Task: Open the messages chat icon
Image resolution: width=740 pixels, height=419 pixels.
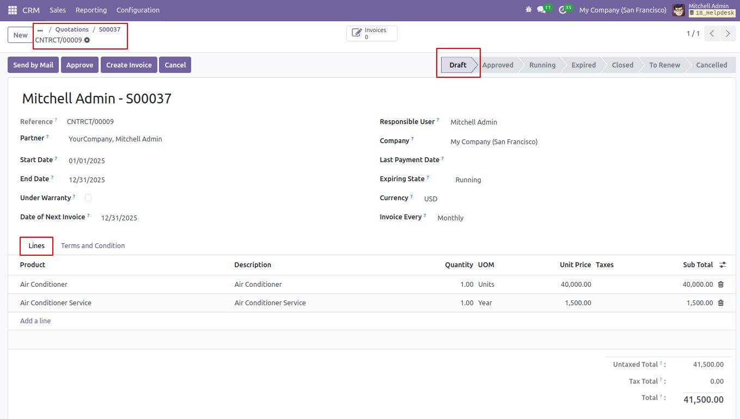Action: click(x=541, y=10)
